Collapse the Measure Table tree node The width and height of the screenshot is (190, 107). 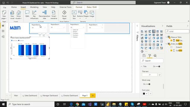pos(167,37)
